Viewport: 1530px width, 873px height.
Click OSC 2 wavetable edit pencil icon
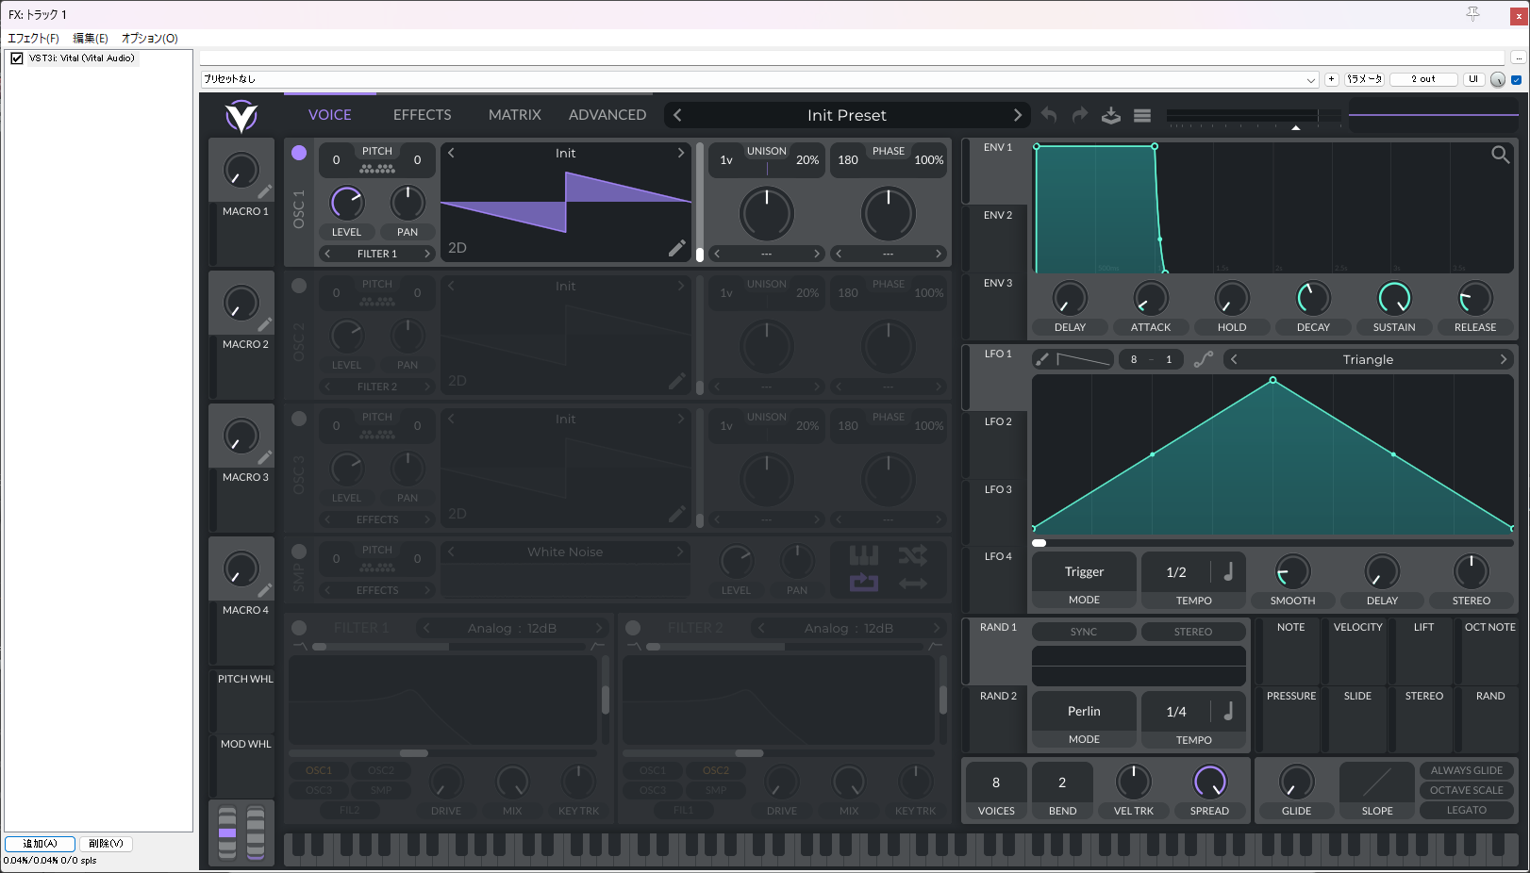(677, 381)
